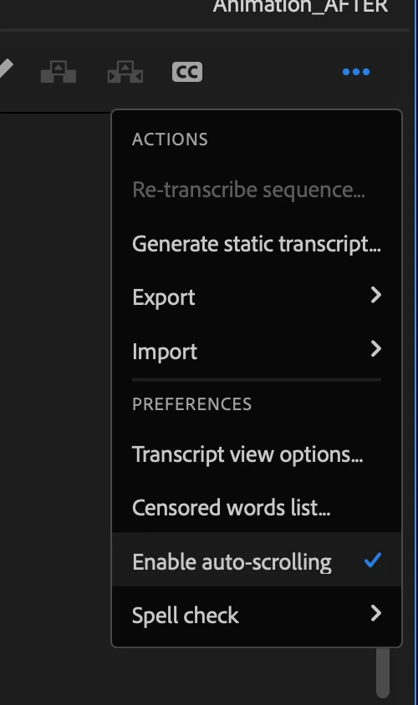Click the split segments icon
This screenshot has height=705, width=418.
coord(125,72)
